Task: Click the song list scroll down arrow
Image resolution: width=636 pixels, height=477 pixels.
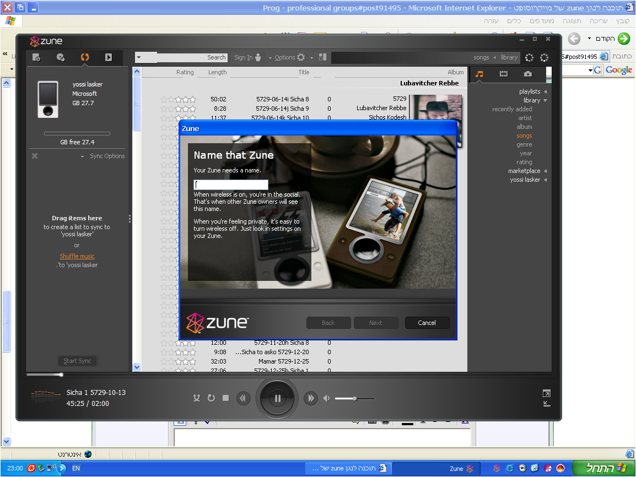Action: click(x=137, y=367)
